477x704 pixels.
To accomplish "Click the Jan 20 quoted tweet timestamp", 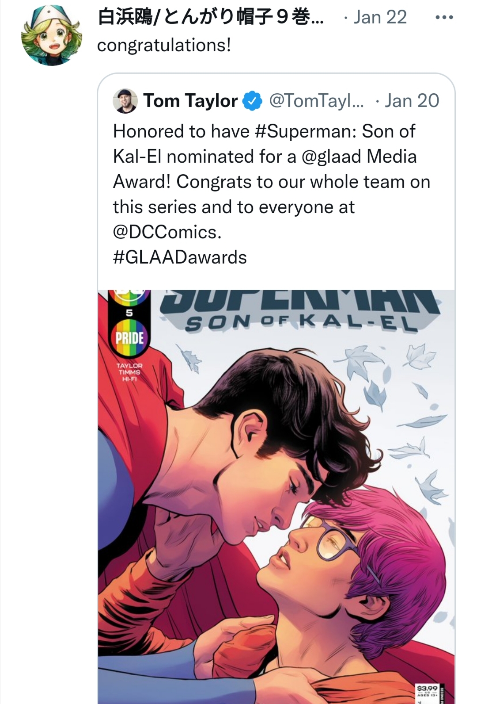I will pyautogui.click(x=412, y=101).
